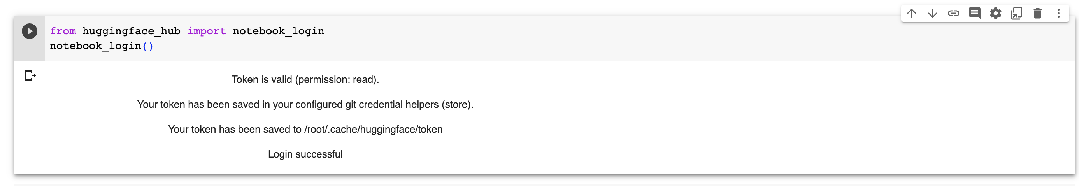The height and width of the screenshot is (186, 1084).
Task: Click the /root/.cache/huggingface/token path text
Action: tap(373, 129)
